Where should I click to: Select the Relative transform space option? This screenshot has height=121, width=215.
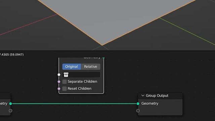(90, 67)
